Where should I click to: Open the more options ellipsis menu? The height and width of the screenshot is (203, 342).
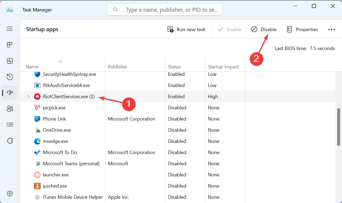click(332, 30)
